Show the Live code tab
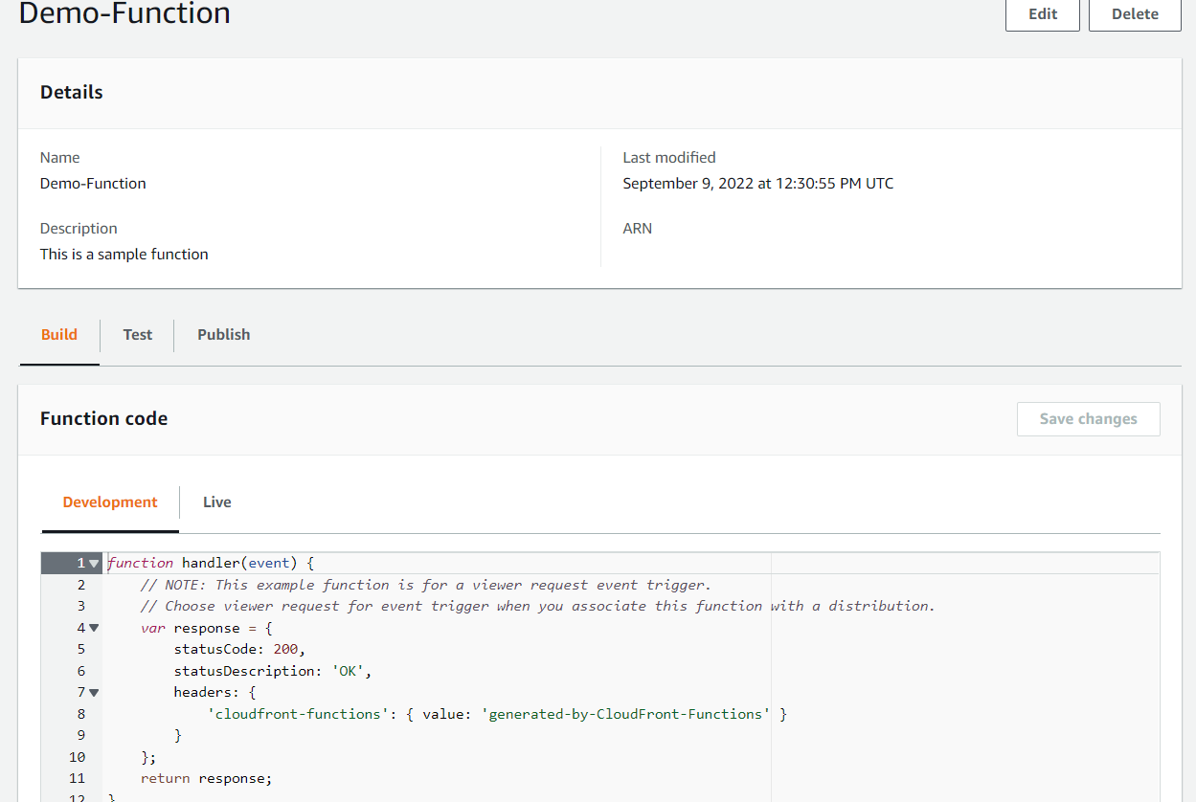The image size is (1196, 802). point(217,502)
